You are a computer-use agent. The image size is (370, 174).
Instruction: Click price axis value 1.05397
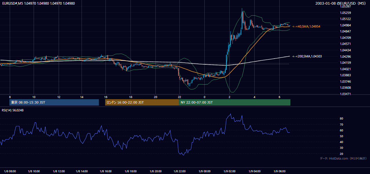[345, 7]
